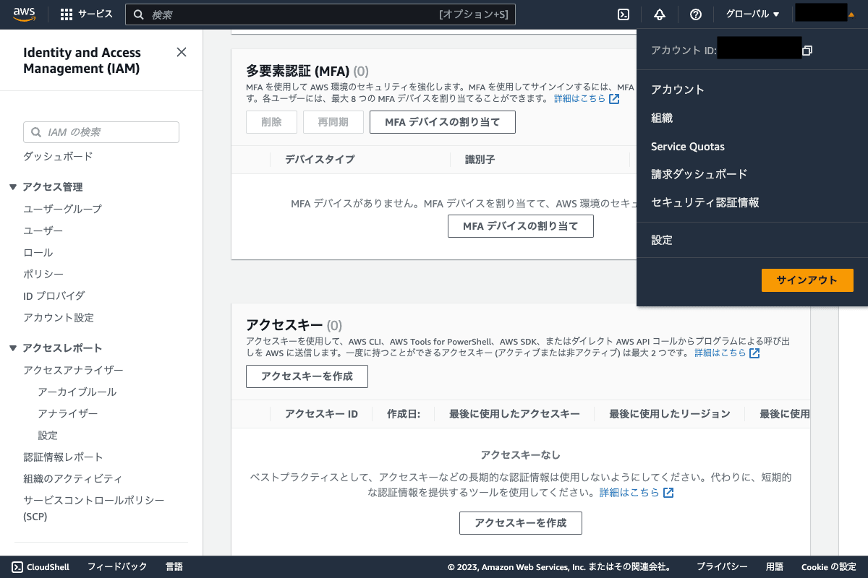868x578 pixels.
Task: Open the services grid menu icon
Action: point(67,14)
